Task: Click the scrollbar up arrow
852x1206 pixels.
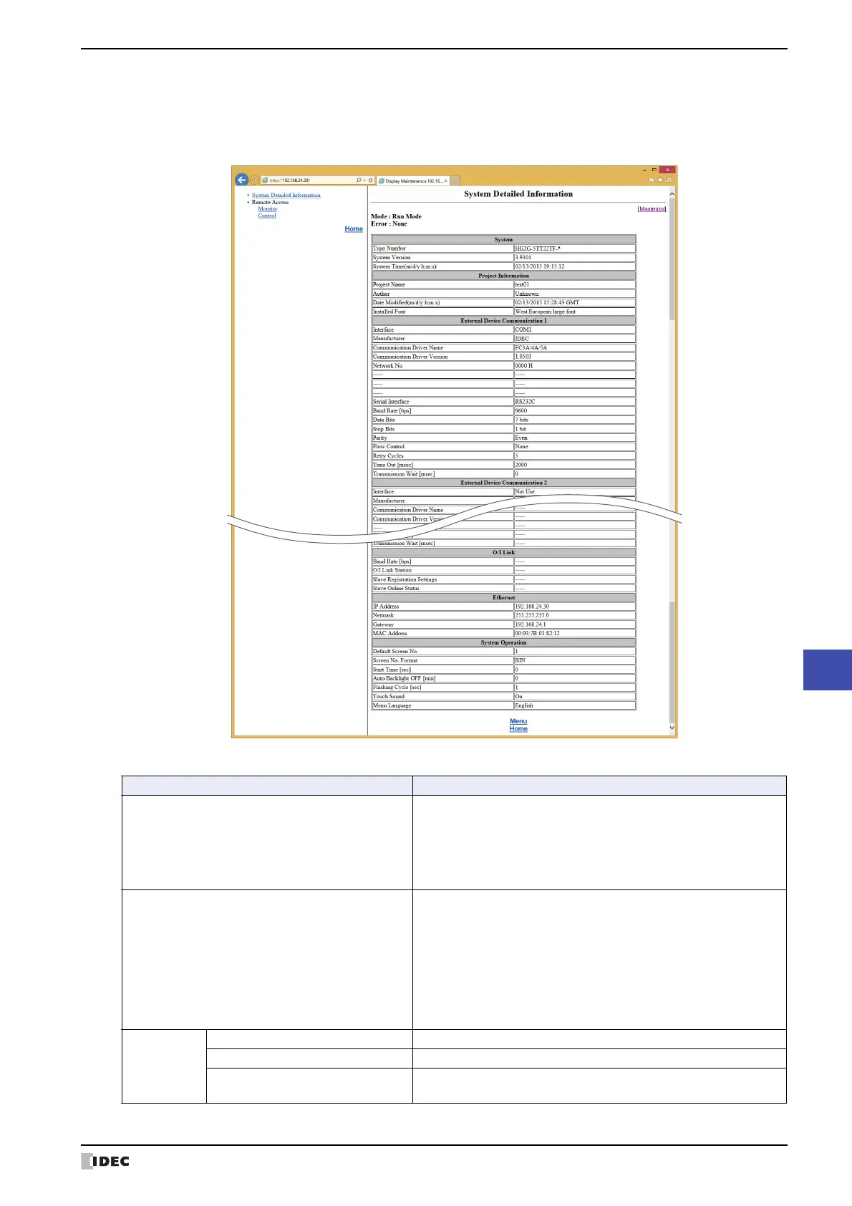Action: (x=672, y=194)
